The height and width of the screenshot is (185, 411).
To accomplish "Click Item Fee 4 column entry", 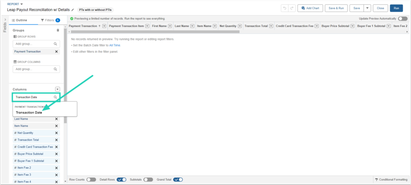I will pos(36,182).
